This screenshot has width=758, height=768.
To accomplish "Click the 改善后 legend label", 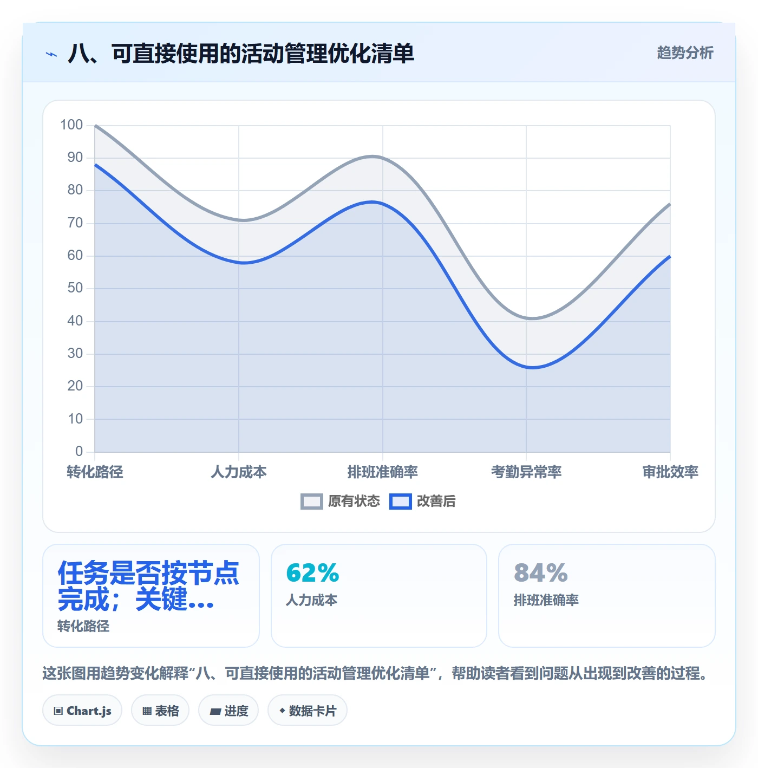I will coord(436,502).
